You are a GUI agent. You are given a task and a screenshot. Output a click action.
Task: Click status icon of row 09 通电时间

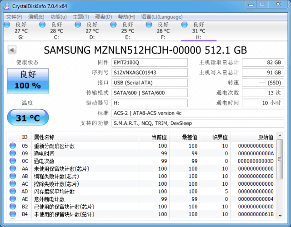point(13,153)
